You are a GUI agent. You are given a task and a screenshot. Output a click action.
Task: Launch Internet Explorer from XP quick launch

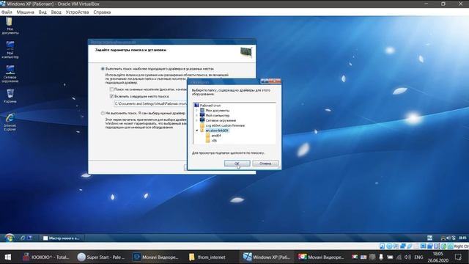[23, 238]
